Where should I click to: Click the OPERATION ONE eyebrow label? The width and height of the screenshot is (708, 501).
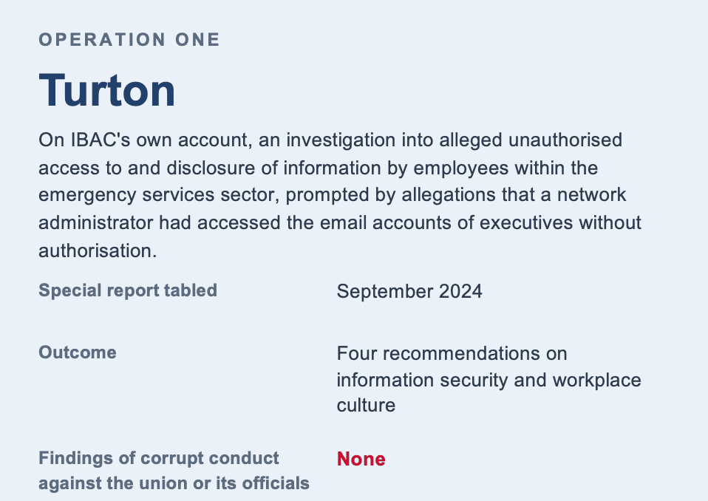coord(129,40)
